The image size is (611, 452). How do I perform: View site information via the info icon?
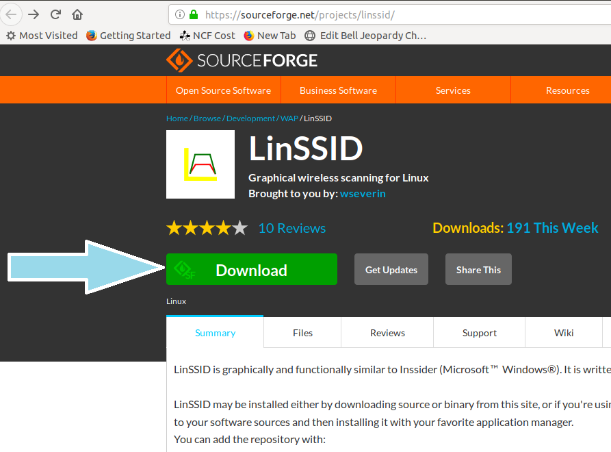click(x=180, y=15)
